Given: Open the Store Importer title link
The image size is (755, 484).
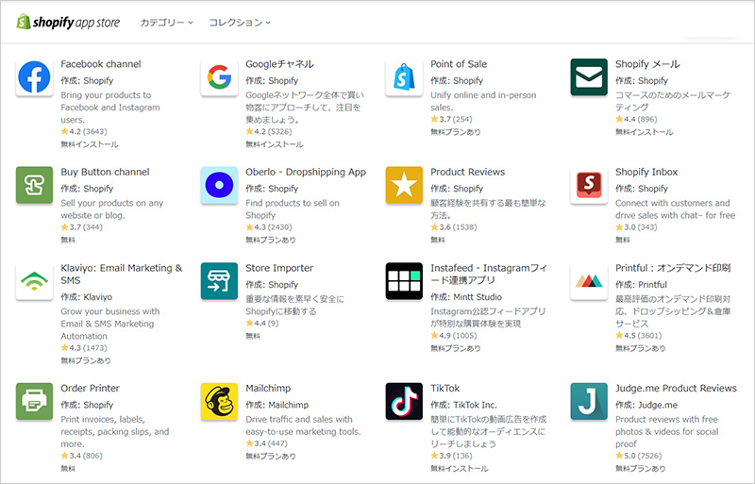Looking at the screenshot, I should point(279,268).
